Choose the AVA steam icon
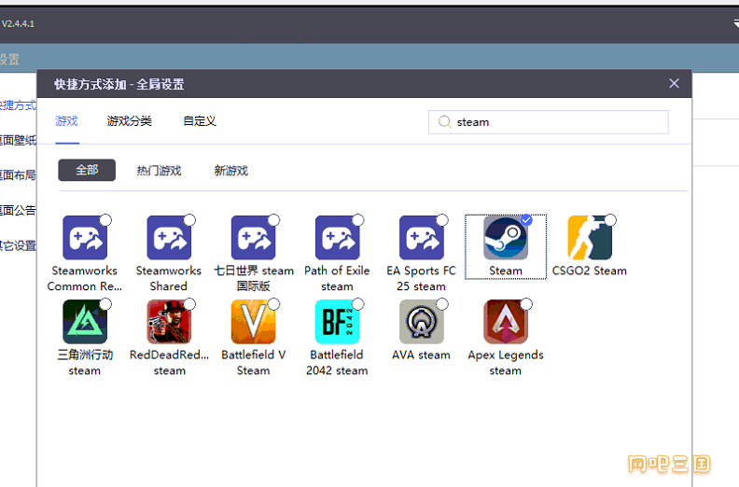 coord(422,322)
